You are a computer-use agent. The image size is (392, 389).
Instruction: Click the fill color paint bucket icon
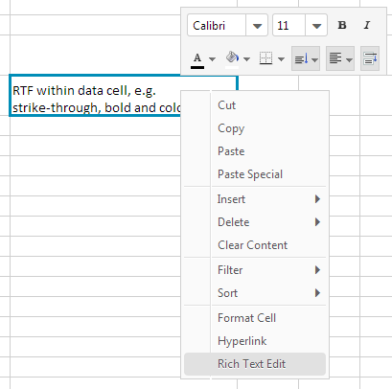pos(232,57)
